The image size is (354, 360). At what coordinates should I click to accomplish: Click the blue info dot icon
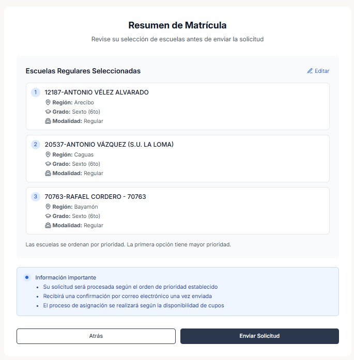[27, 277]
